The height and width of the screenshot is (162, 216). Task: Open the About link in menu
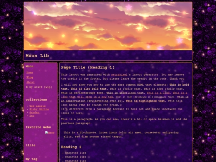coord(30,82)
